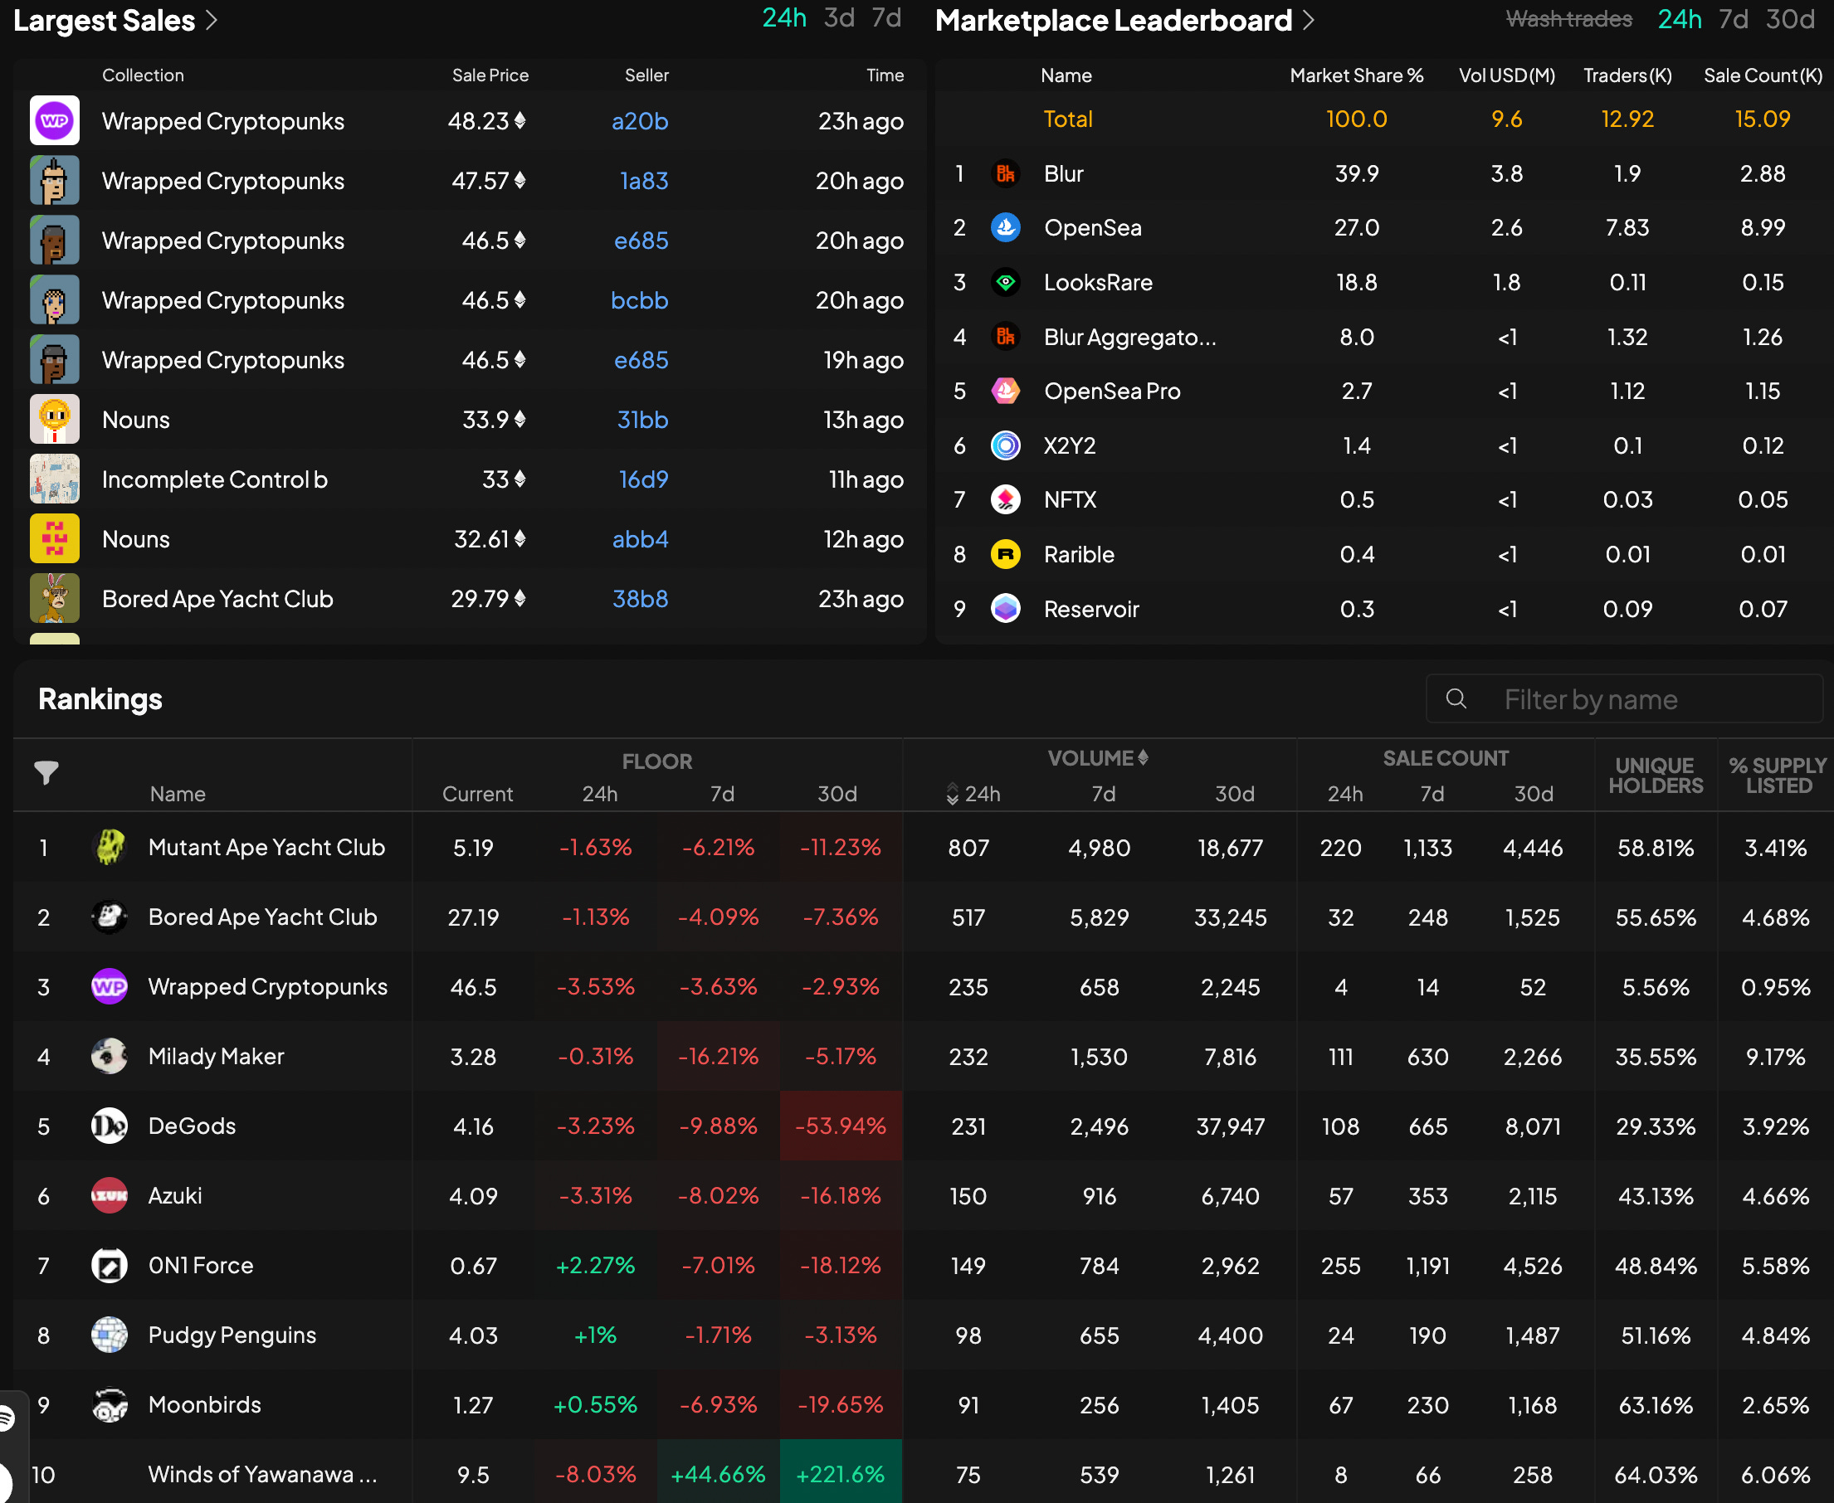The height and width of the screenshot is (1503, 1834).
Task: Click the Azuki collection icon
Action: (x=110, y=1195)
